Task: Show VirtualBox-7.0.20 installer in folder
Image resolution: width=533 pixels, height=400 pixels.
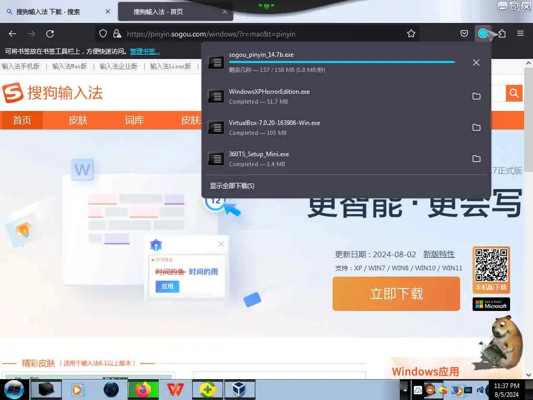Action: click(x=476, y=128)
